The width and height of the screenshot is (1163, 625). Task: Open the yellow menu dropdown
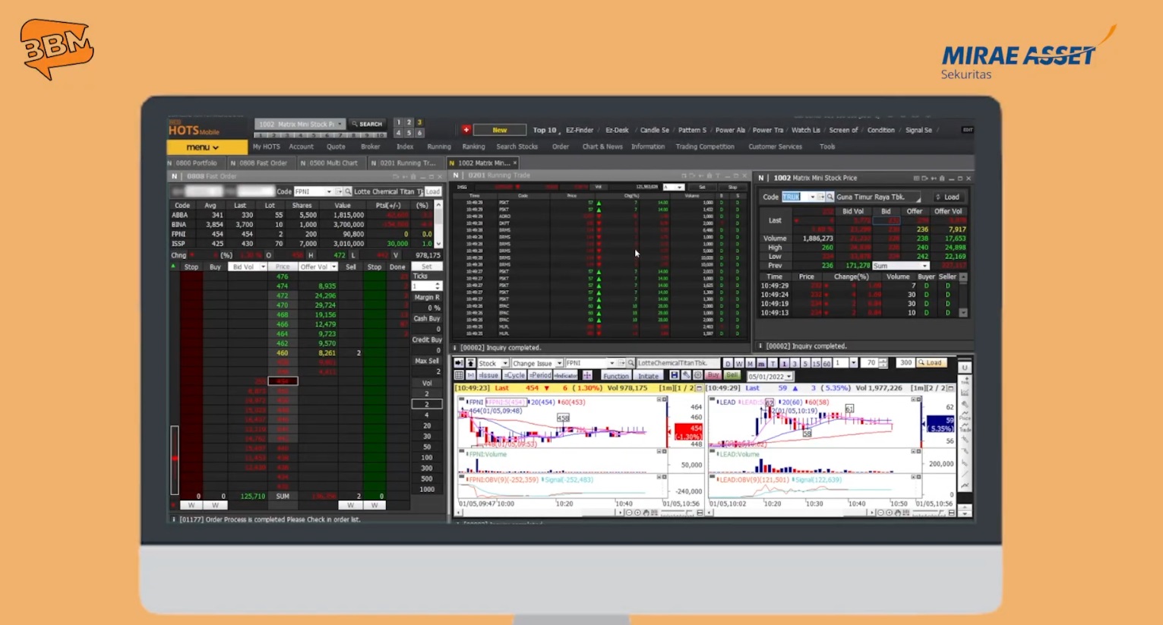pos(207,147)
